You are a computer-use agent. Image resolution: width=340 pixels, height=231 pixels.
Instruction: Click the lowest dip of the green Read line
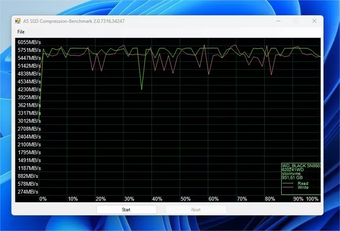pyautogui.click(x=142, y=89)
